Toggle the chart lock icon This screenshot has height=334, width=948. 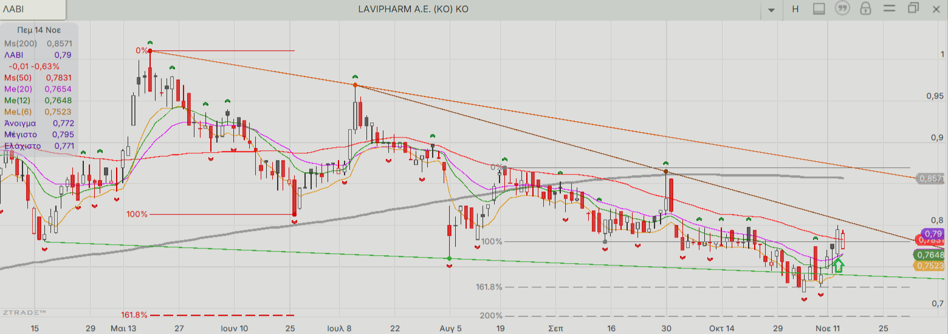pos(865,8)
